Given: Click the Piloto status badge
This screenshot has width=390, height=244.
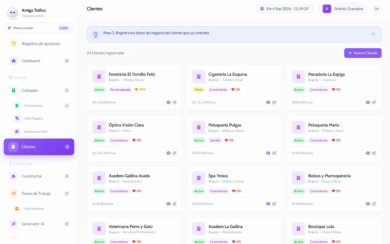Looking at the screenshot, I should click(x=198, y=89).
